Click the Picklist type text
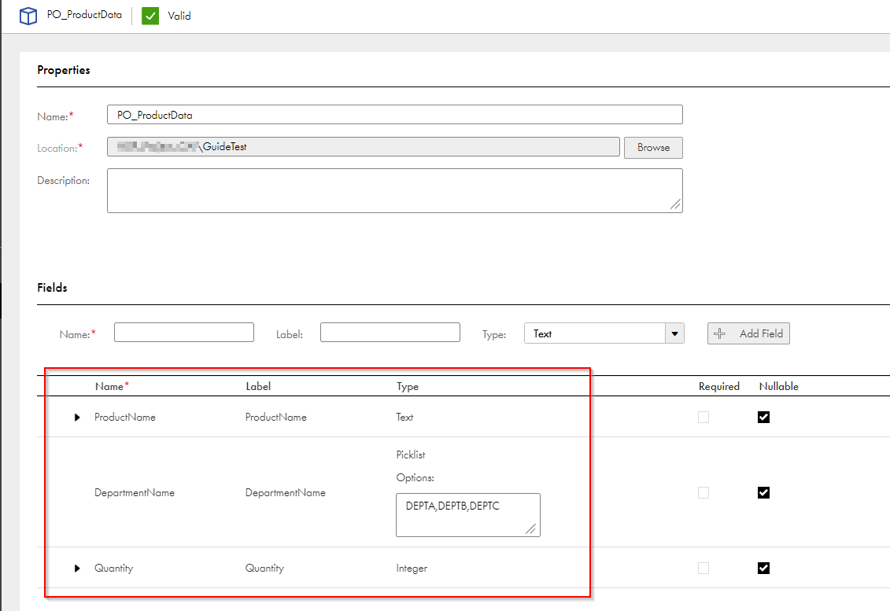Viewport: 890px width, 611px height. click(x=411, y=455)
